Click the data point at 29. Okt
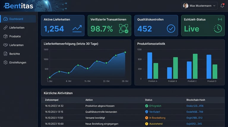 pos(125,52)
